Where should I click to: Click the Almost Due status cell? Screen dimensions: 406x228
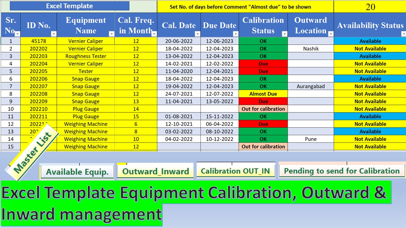[x=263, y=94]
